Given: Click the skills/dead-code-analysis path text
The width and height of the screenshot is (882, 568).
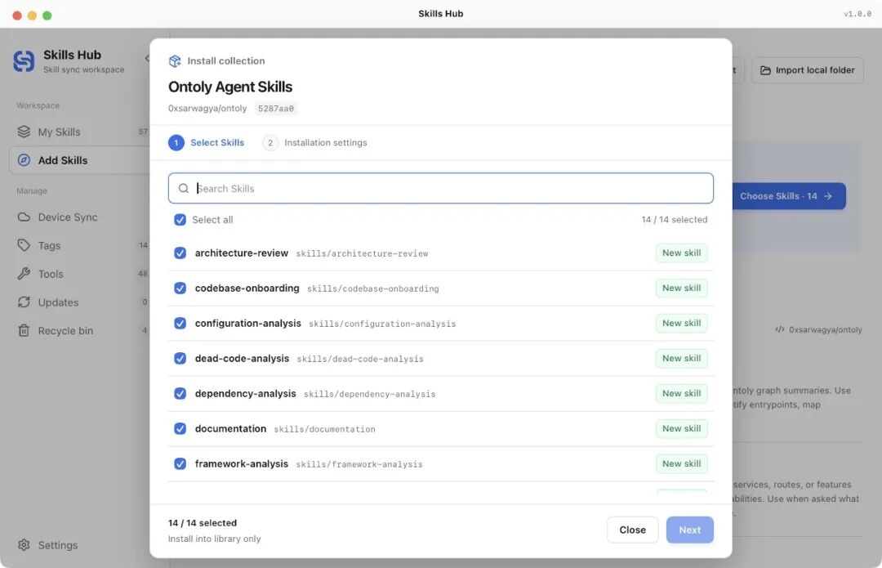Looking at the screenshot, I should [x=360, y=359].
